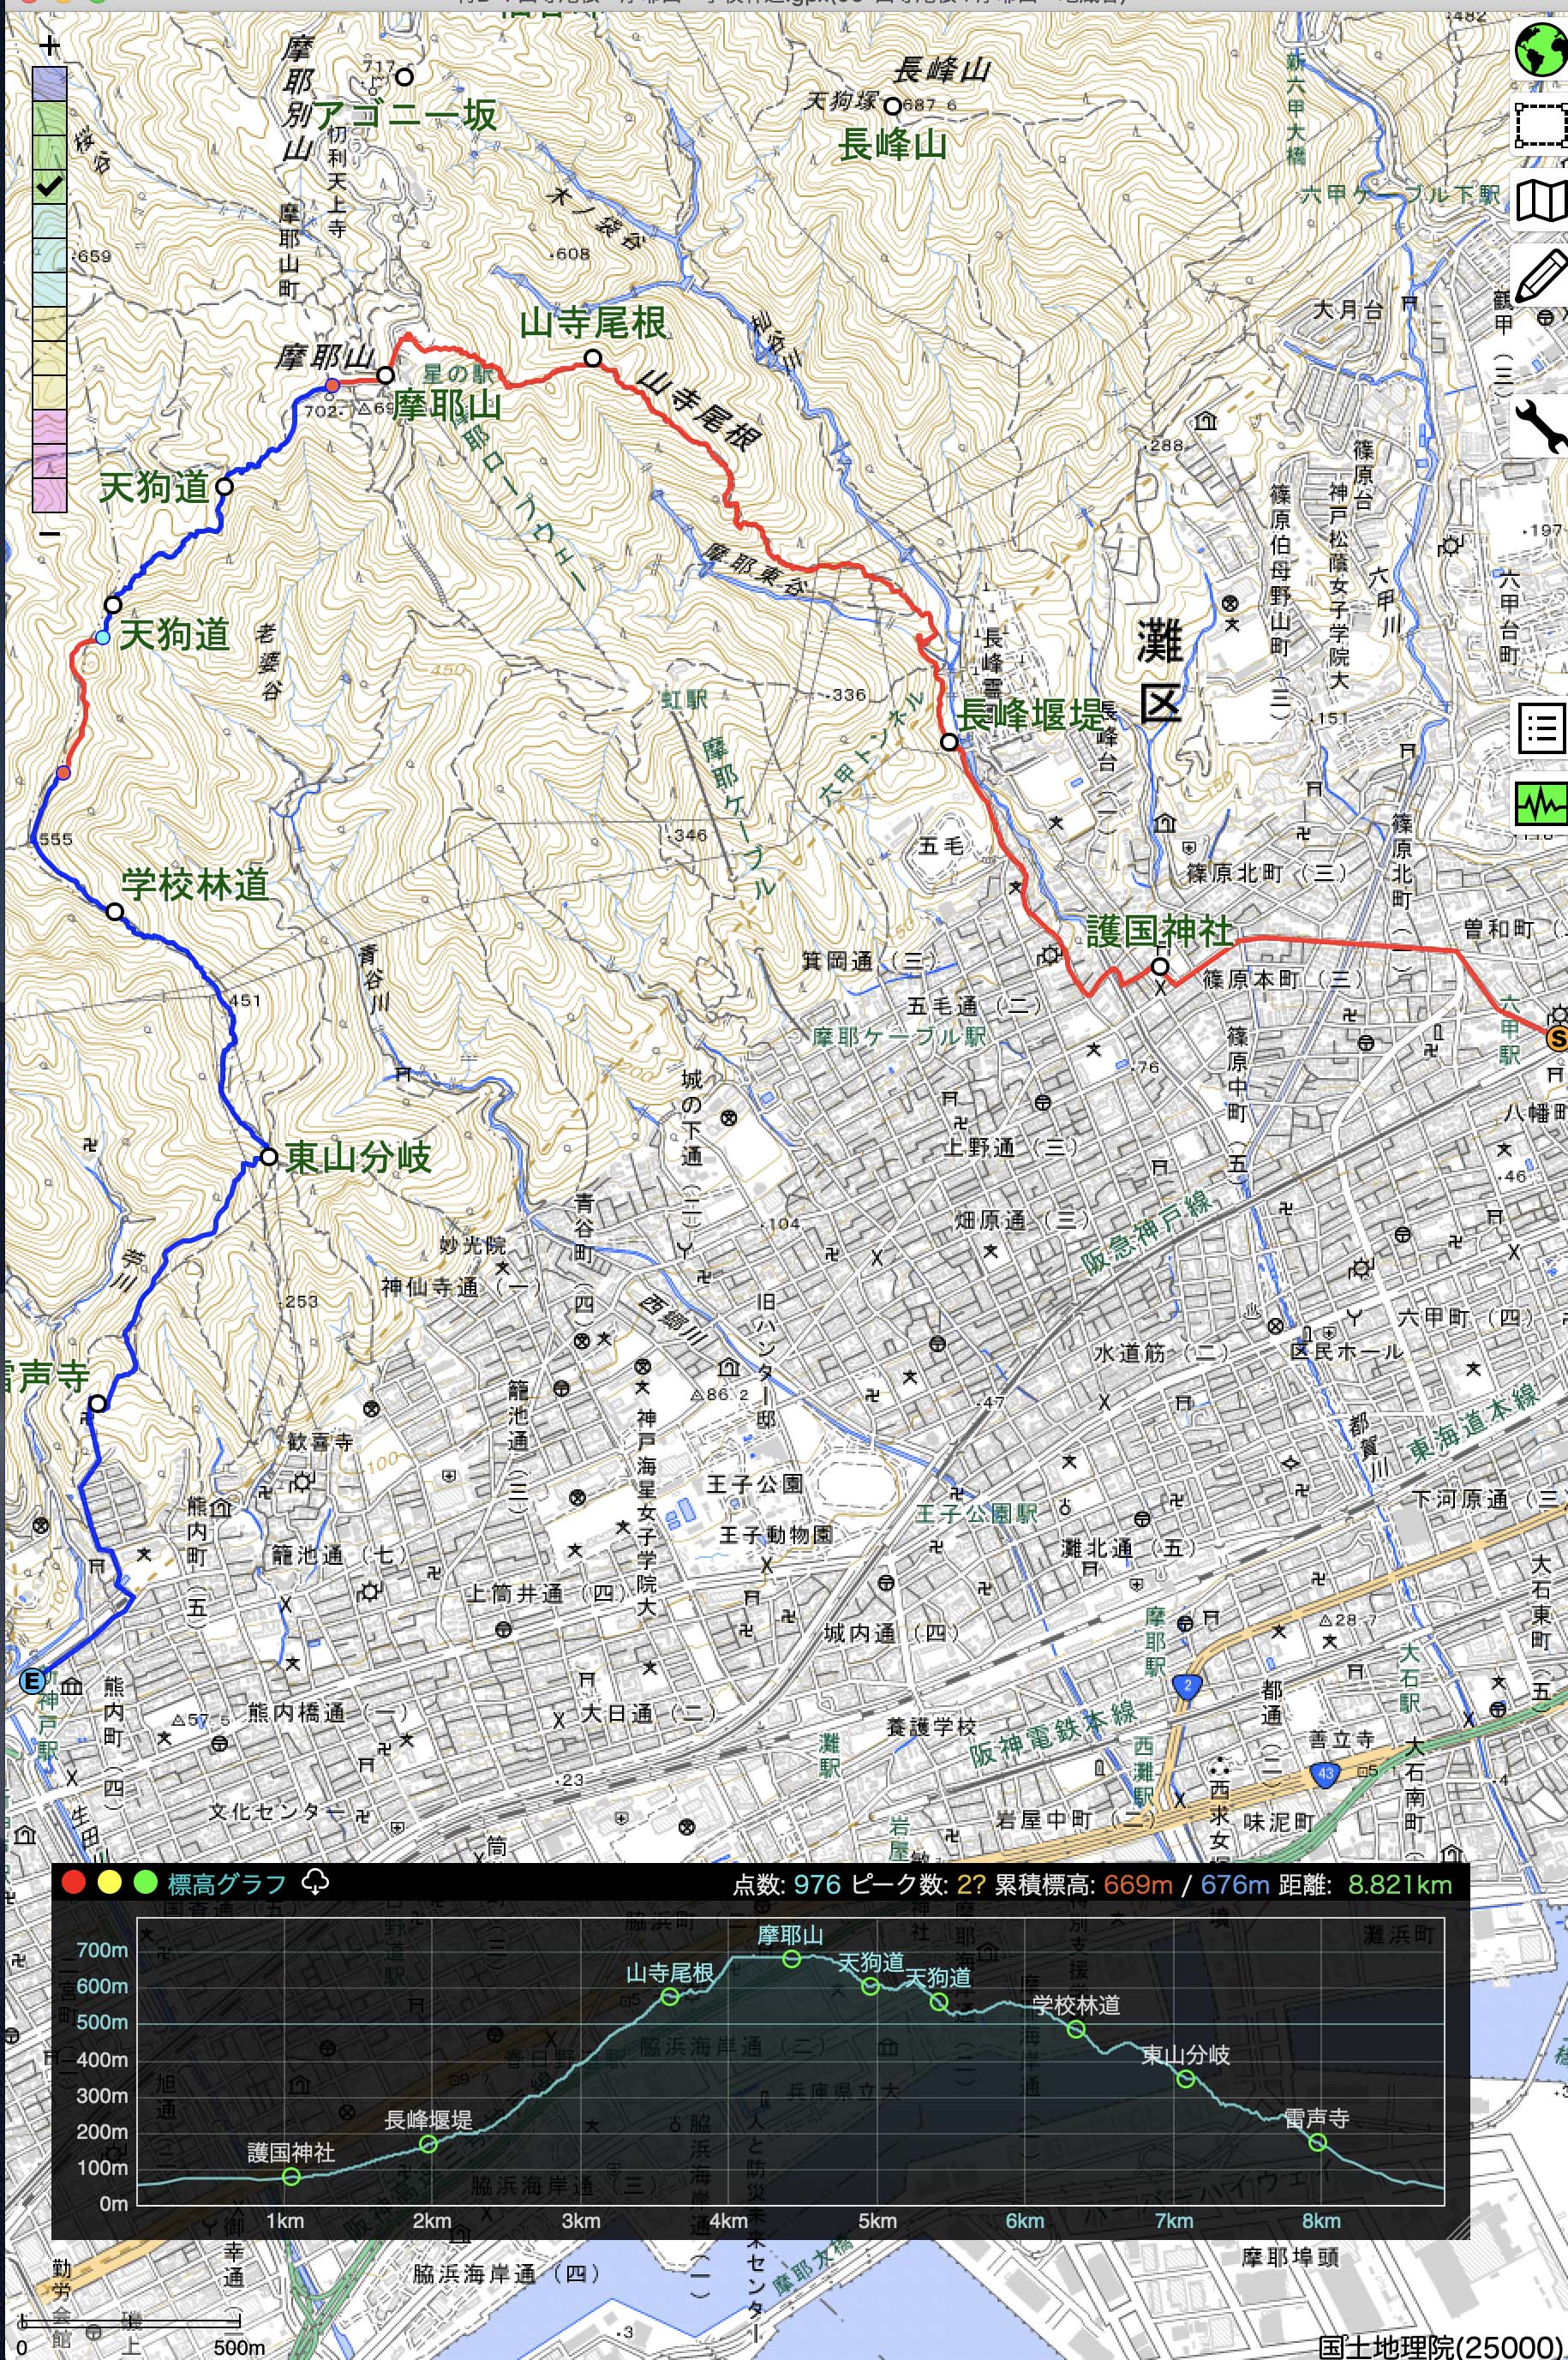Click the red close dot on 標高グラフ panel

[74, 1883]
